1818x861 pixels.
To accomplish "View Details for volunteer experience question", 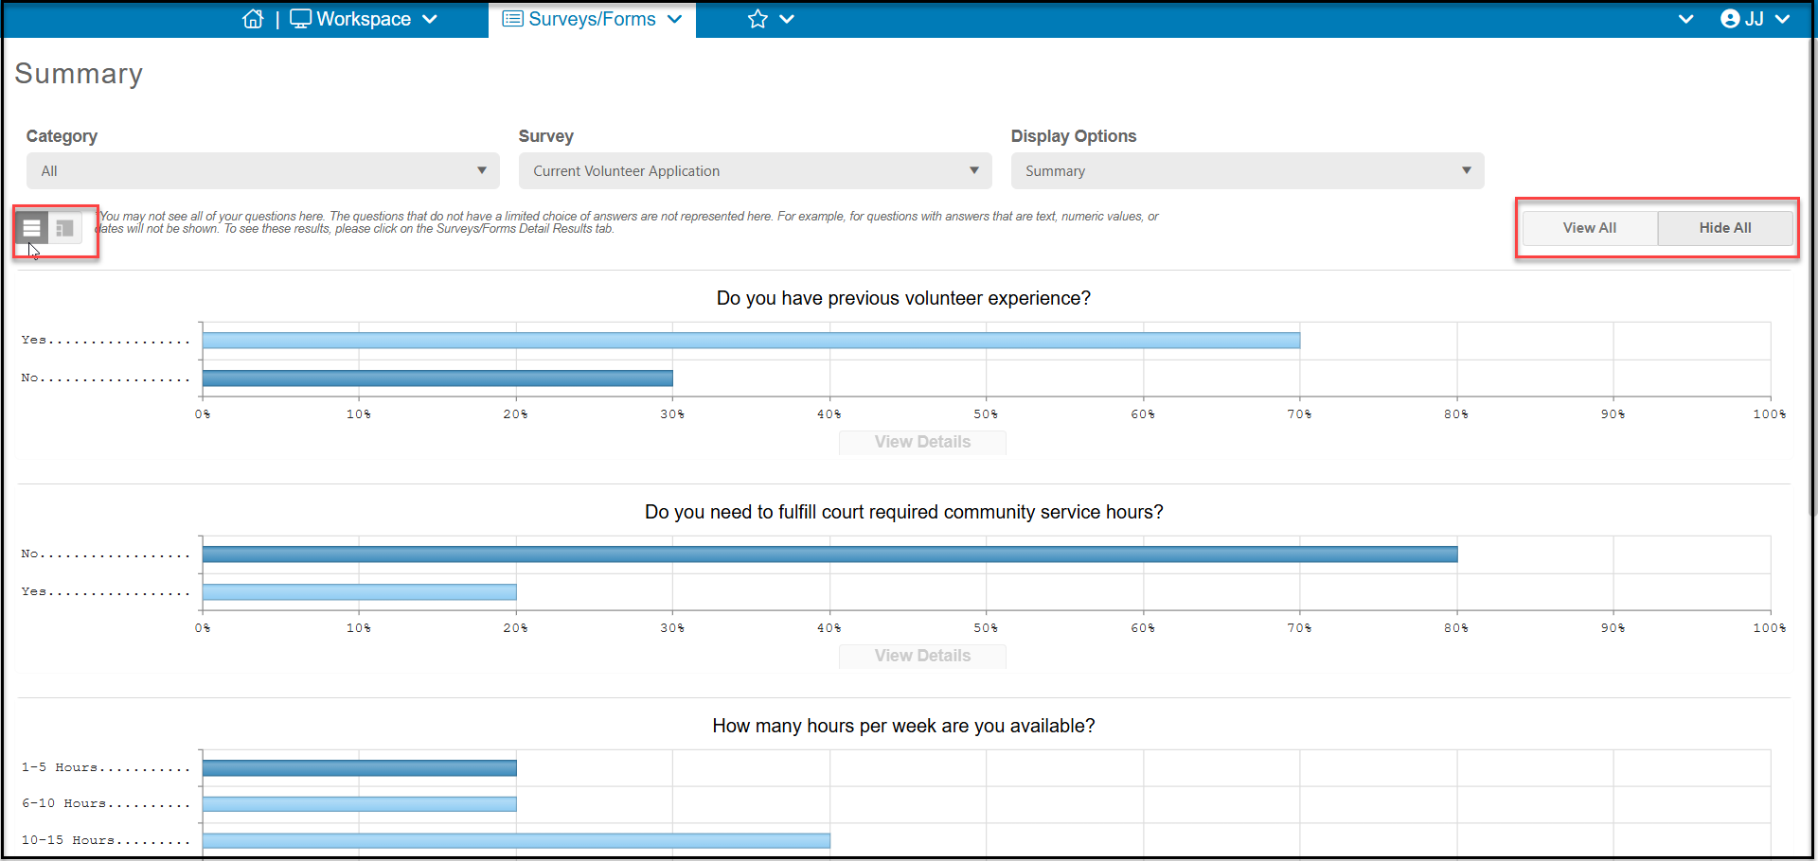I will [x=922, y=442].
